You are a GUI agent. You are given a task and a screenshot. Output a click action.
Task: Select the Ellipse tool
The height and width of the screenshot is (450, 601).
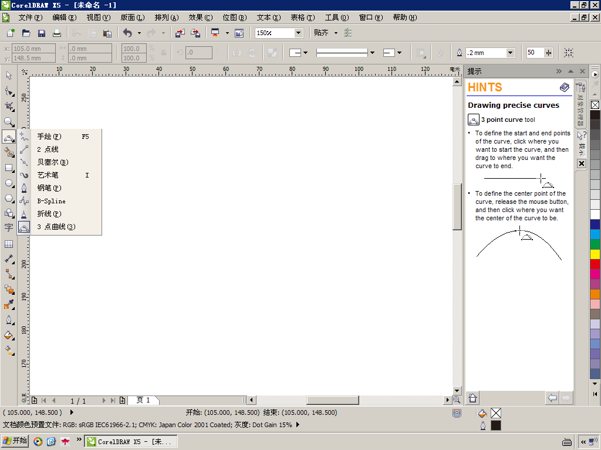pos(9,183)
